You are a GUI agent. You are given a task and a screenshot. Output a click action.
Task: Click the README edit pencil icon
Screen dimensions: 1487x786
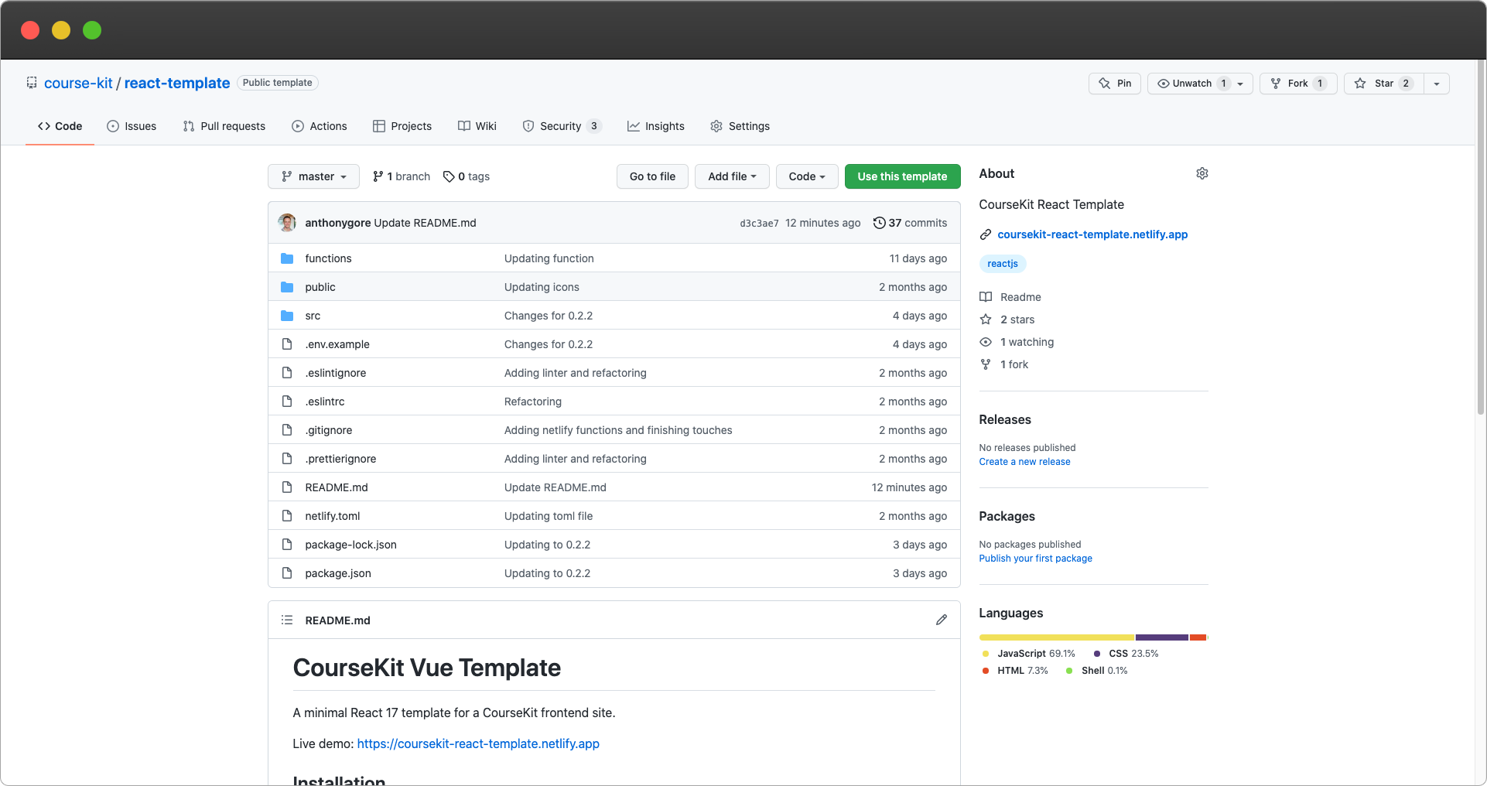(x=941, y=620)
